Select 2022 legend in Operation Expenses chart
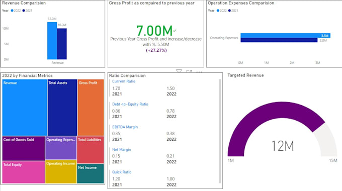 pos(222,11)
